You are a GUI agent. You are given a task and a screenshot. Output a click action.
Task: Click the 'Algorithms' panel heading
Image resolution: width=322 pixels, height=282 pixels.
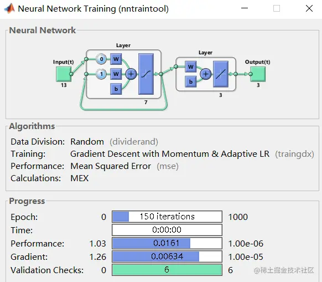click(32, 126)
